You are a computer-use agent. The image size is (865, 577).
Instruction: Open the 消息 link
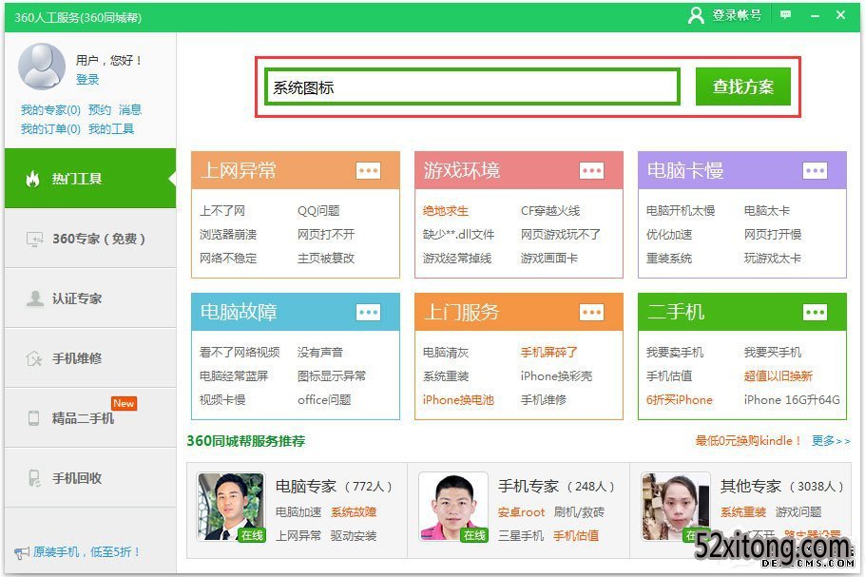pyautogui.click(x=130, y=109)
